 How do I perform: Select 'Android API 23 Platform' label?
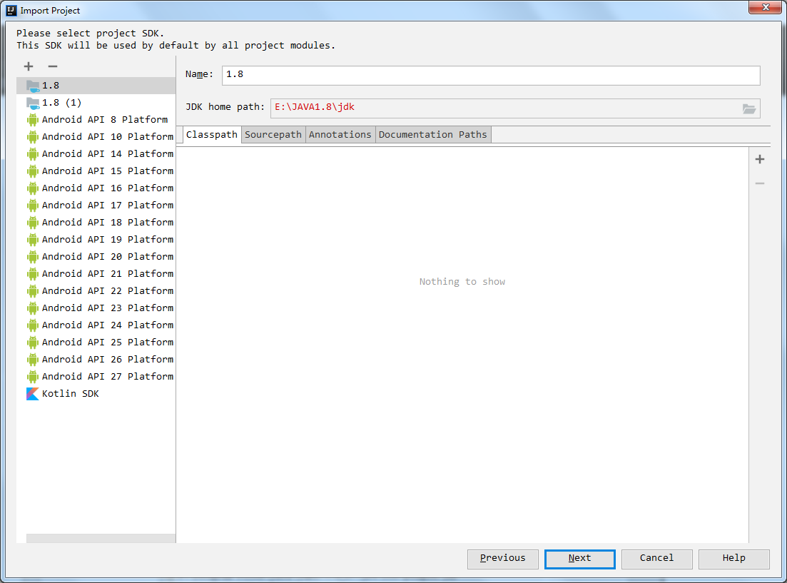coord(108,308)
